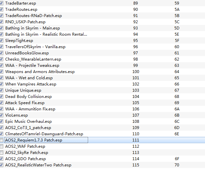205x169 pixels.
Task: Click mod index 64
Action: (x=177, y=71)
